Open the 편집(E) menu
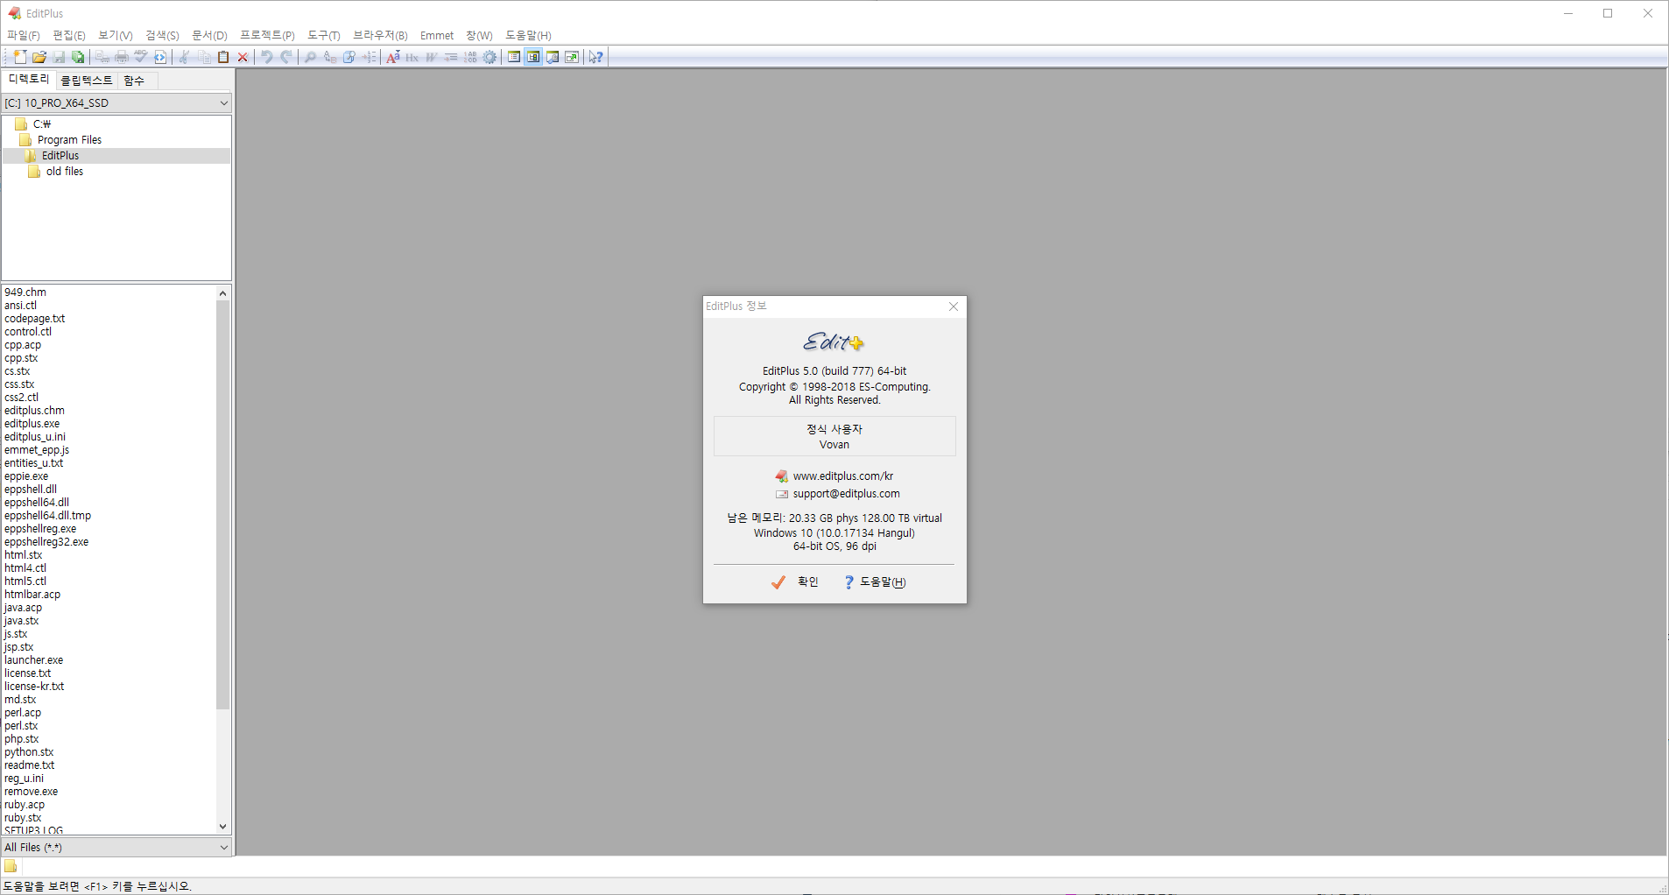The width and height of the screenshot is (1669, 895). [x=69, y=35]
